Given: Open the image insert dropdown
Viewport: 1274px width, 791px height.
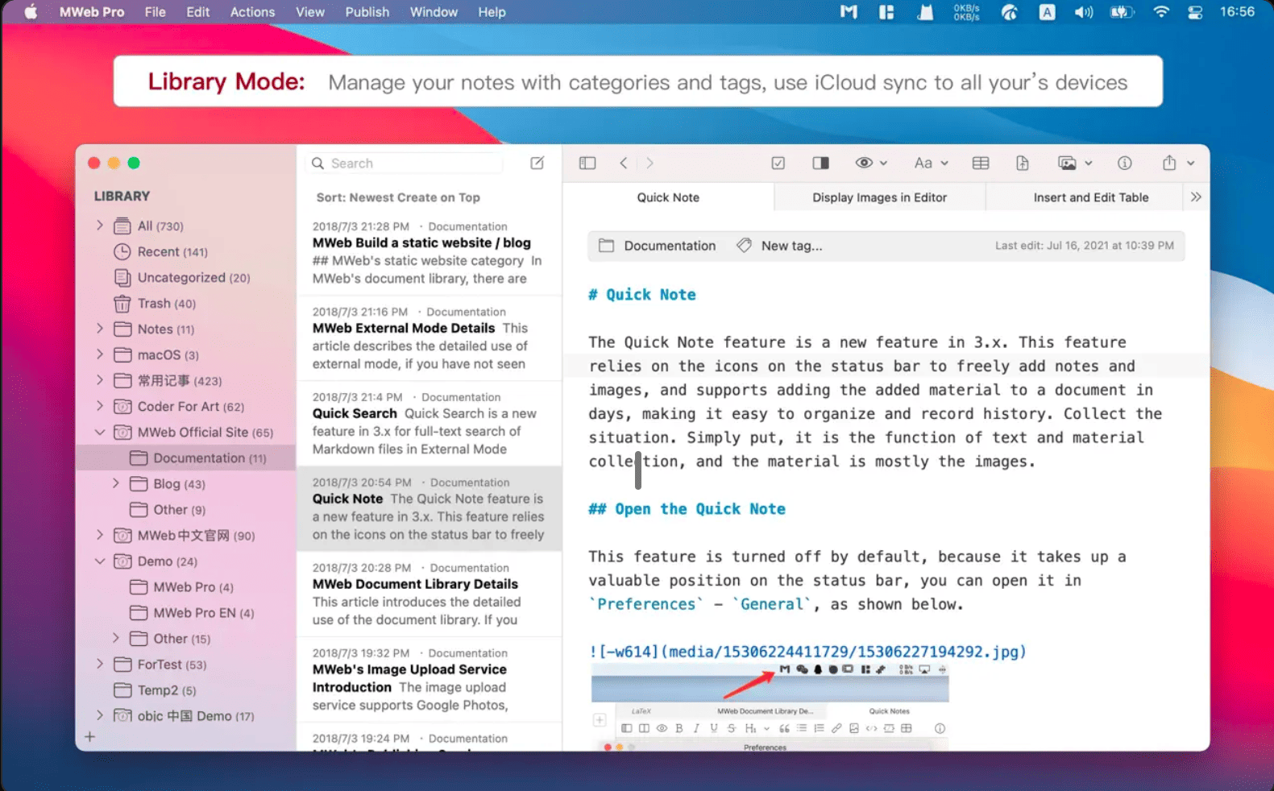Looking at the screenshot, I should click(1075, 163).
